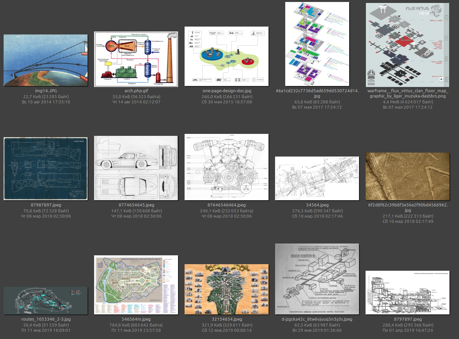This screenshot has width=459, height=339.
Task: Click the date 'Вт 29 янв 2019 01:36:46'
Action: [x=317, y=330]
